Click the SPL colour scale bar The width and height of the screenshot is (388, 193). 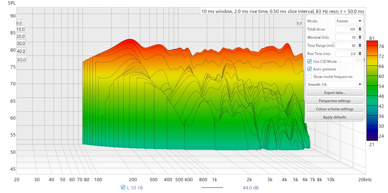372,91
